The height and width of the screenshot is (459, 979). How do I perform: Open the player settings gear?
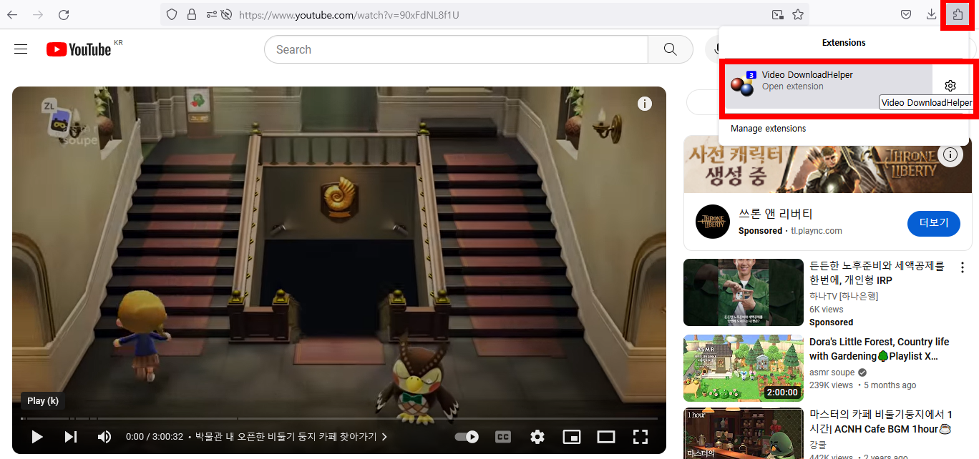click(537, 436)
